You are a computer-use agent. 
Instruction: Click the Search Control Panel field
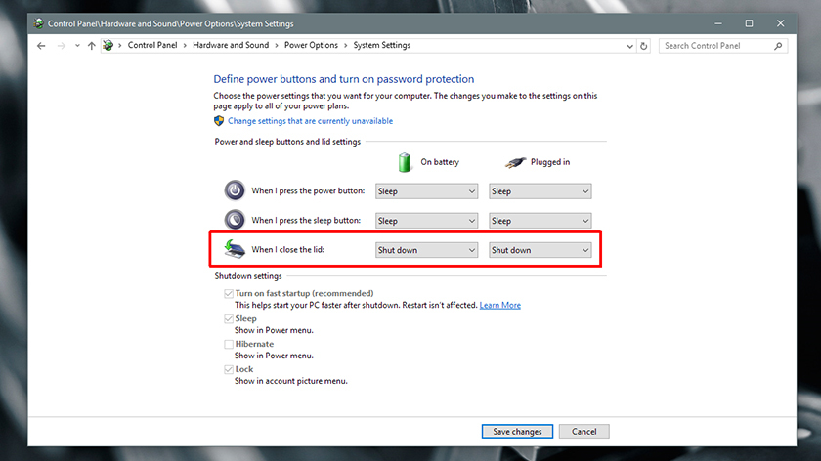click(716, 46)
